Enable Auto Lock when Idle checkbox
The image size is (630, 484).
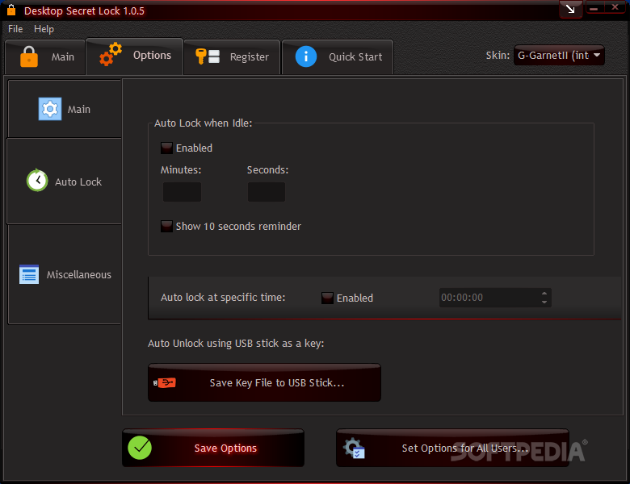(166, 148)
